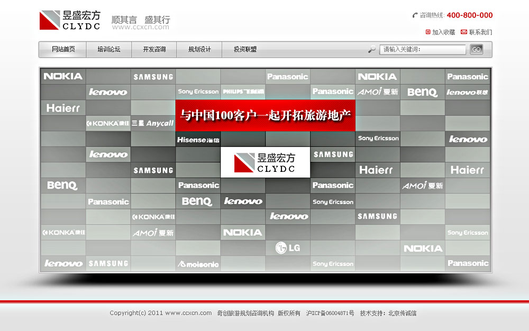The height and width of the screenshot is (331, 529).
Task: Click the CLYDC logo in header
Action: click(69, 20)
